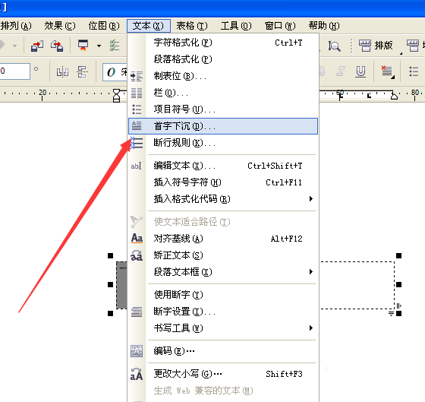Expand 段落文本框(X) submenu
Viewport: 425px width, 402px height.
[223, 272]
